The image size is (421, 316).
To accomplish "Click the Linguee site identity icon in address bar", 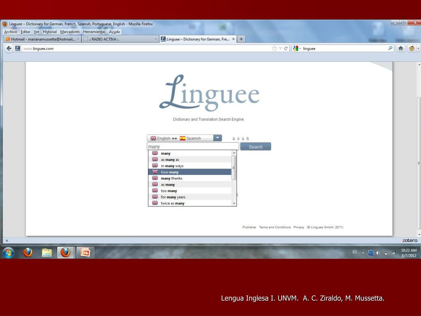I will [x=18, y=49].
